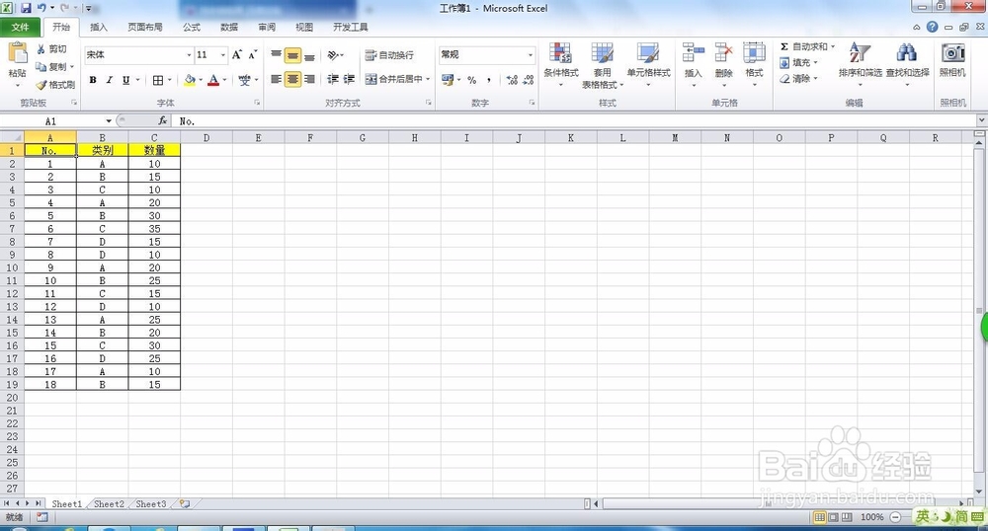Activate the Format Painter brush

pyautogui.click(x=55, y=84)
